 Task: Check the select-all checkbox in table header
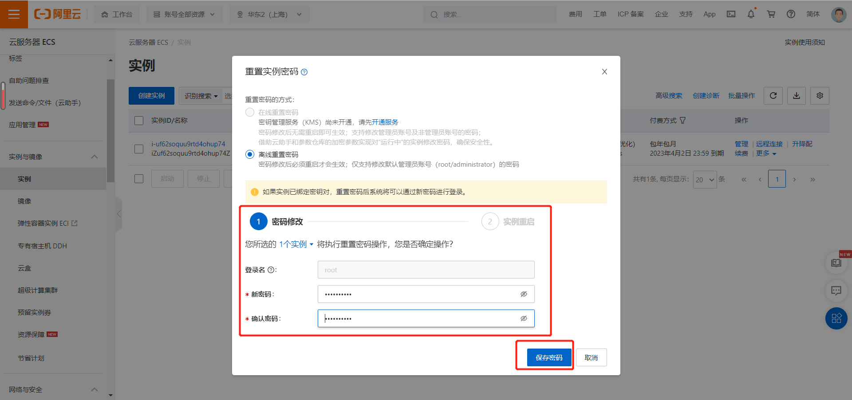[x=139, y=121]
